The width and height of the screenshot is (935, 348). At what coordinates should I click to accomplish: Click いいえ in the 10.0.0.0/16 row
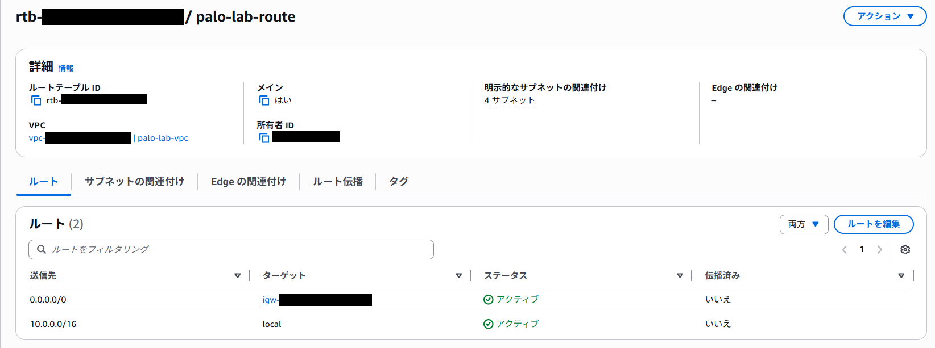point(718,324)
